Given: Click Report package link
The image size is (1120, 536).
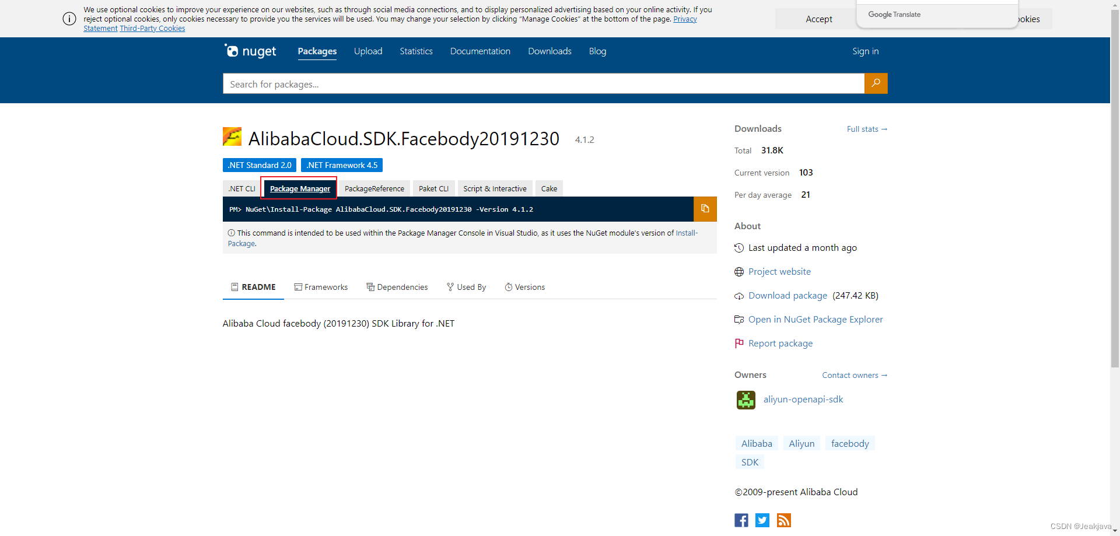Looking at the screenshot, I should (780, 344).
